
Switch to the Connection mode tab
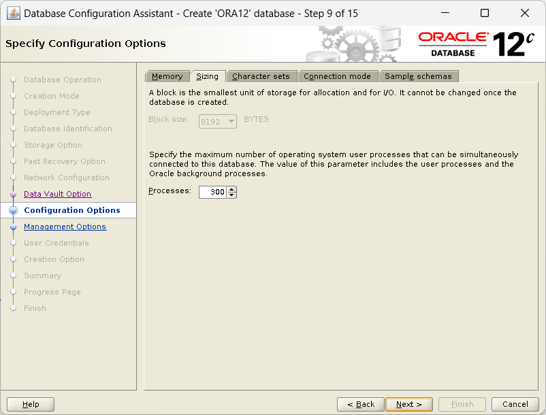click(x=337, y=76)
